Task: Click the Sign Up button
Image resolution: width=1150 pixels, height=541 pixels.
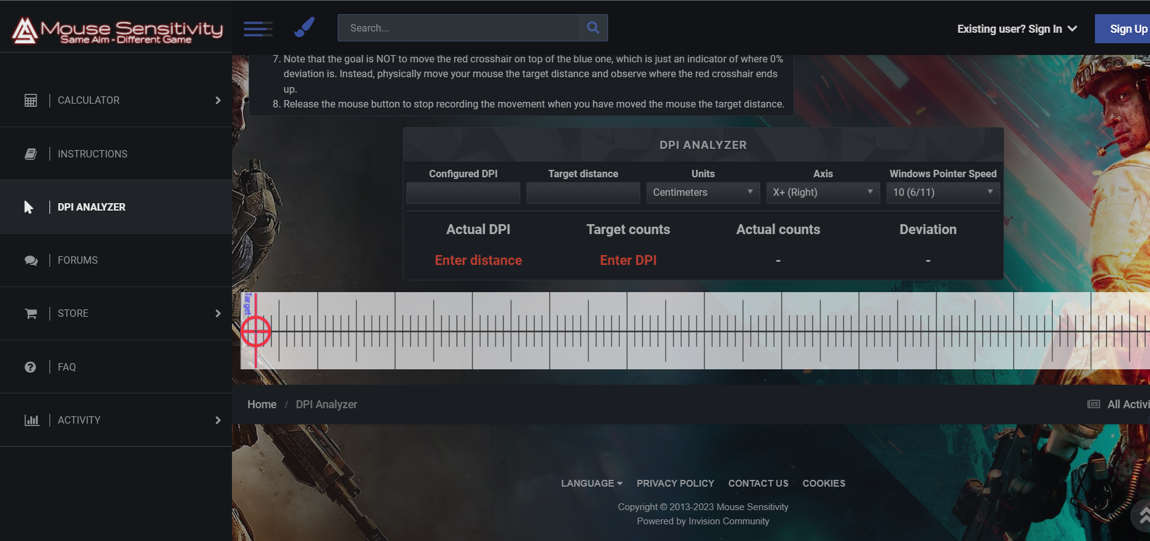Action: click(x=1127, y=29)
